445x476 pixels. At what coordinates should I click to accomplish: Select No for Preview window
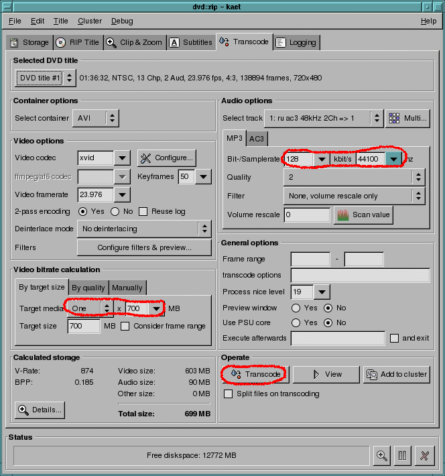328,308
